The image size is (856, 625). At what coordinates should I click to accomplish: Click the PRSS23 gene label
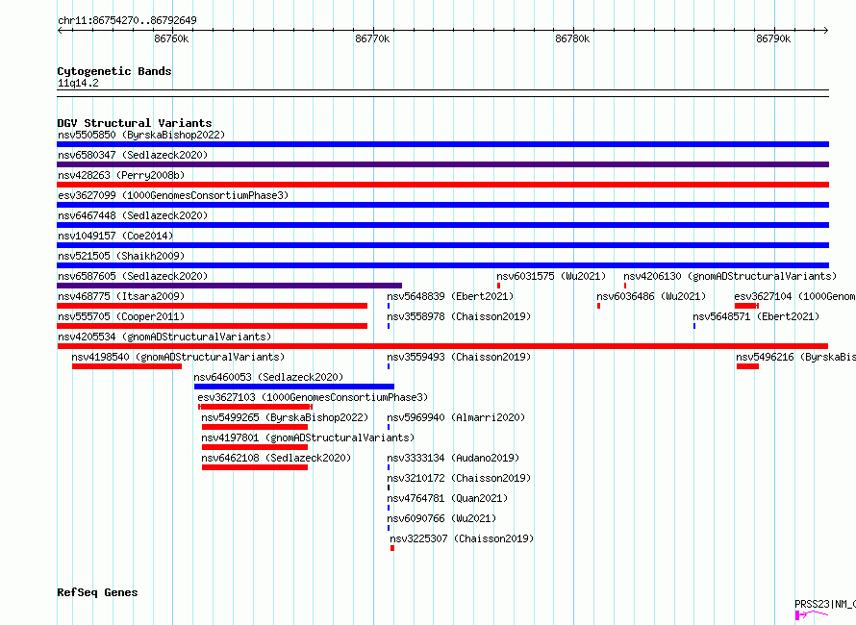(825, 604)
